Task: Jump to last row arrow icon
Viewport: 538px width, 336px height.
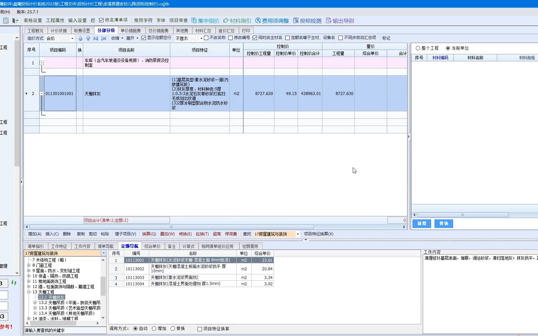Action: (x=104, y=38)
